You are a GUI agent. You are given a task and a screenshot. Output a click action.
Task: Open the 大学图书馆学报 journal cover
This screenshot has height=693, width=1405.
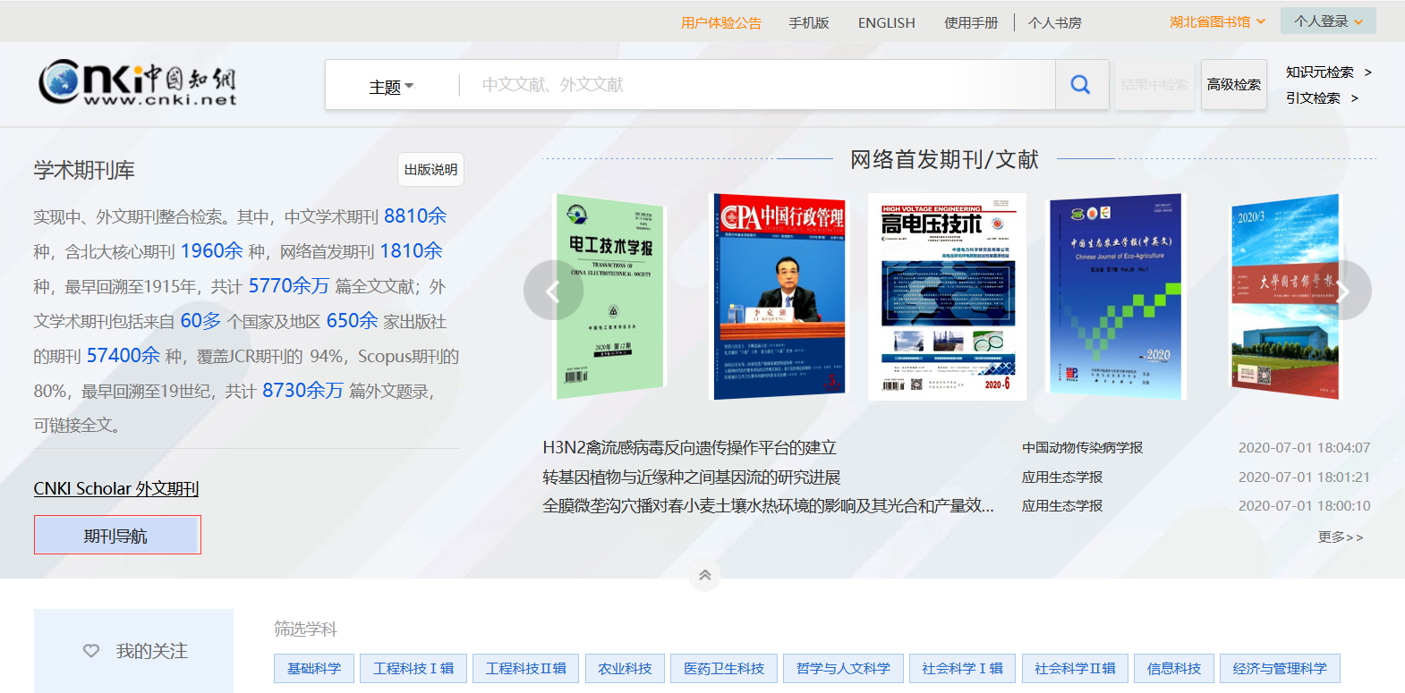coord(1285,296)
